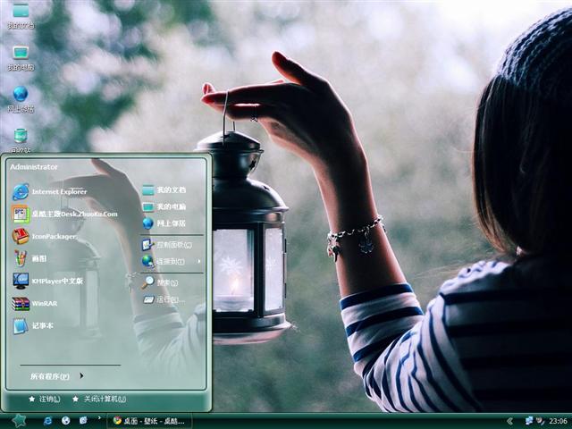The height and width of the screenshot is (429, 572).
Task: Select 控制面板 (Control Panel) menu entry
Action: pyautogui.click(x=168, y=244)
